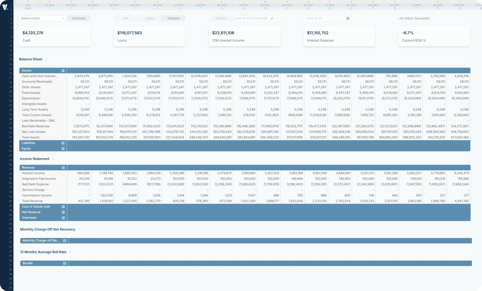The width and height of the screenshot is (482, 291).
Task: Switch to the Upload tab
Action: point(150,18)
